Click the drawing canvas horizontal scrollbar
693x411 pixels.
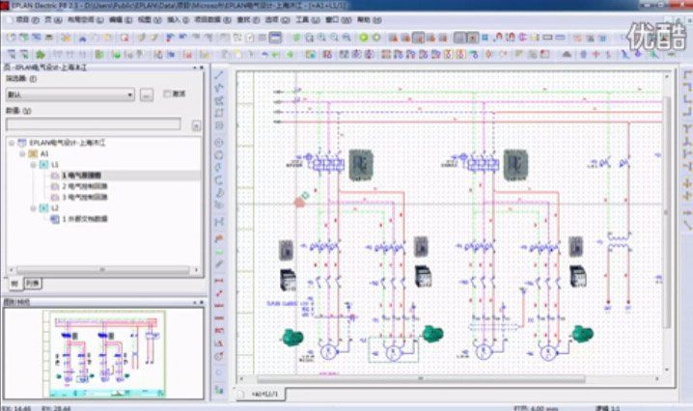tap(420, 379)
